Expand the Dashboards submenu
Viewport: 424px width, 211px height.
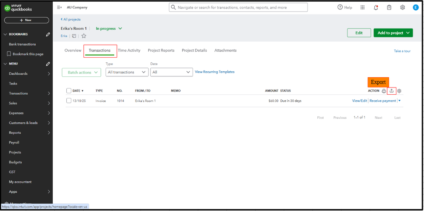[49, 73]
